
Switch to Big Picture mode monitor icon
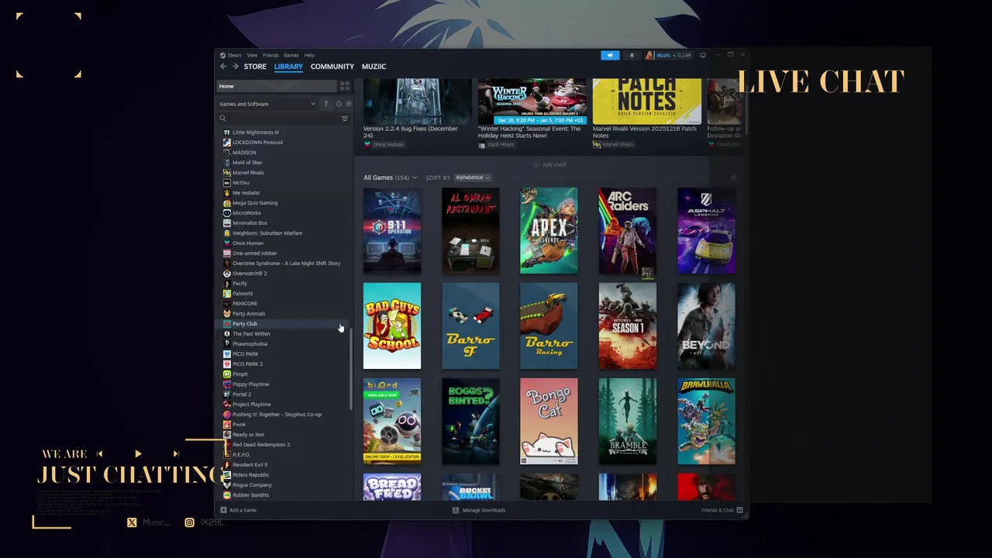(x=703, y=55)
